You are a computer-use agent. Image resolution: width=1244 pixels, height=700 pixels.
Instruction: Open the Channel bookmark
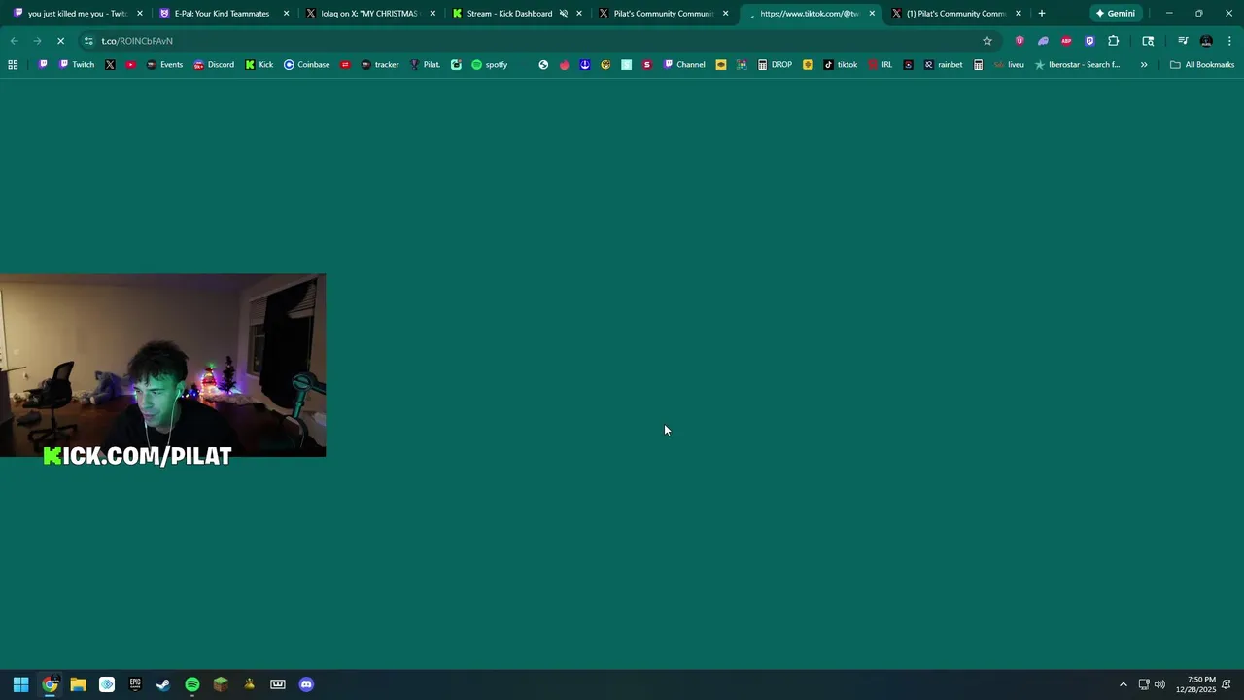[x=684, y=65]
